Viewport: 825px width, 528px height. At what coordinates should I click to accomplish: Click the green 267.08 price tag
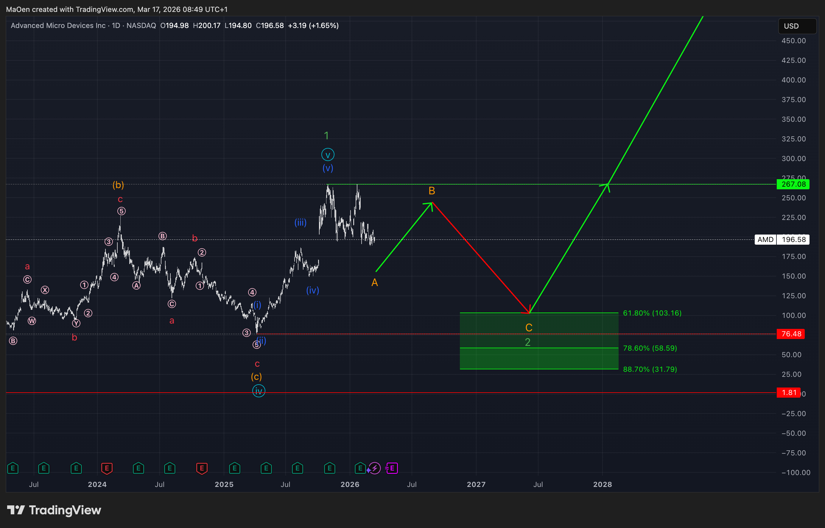(x=793, y=185)
